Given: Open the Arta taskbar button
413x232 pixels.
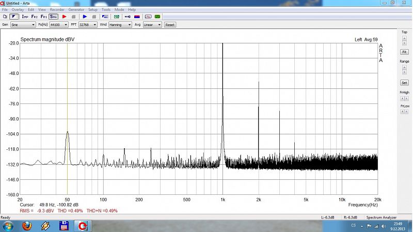Looking at the screenshot, I should pyautogui.click(x=83, y=226).
